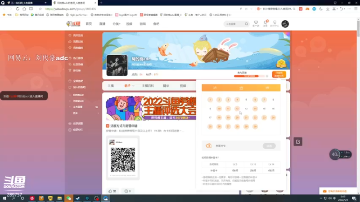
Task: Open the user avatar menu
Action: point(285,24)
